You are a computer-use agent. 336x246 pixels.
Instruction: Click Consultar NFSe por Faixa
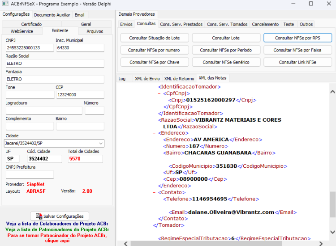pyautogui.click(x=297, y=50)
